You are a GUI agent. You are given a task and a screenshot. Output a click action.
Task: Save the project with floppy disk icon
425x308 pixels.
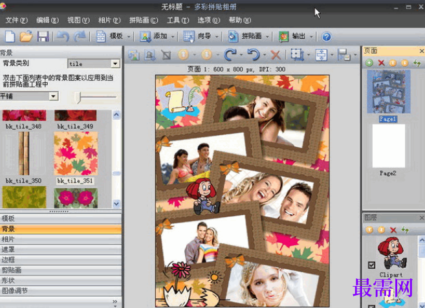(x=43, y=36)
